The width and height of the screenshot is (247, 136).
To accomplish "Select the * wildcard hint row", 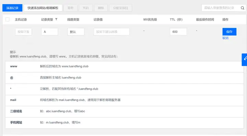I will [x=125, y=89].
